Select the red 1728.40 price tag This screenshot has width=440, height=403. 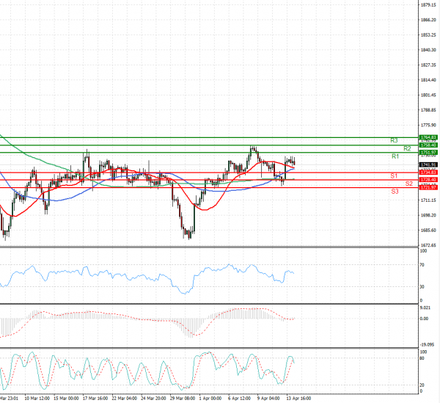[x=428, y=180]
